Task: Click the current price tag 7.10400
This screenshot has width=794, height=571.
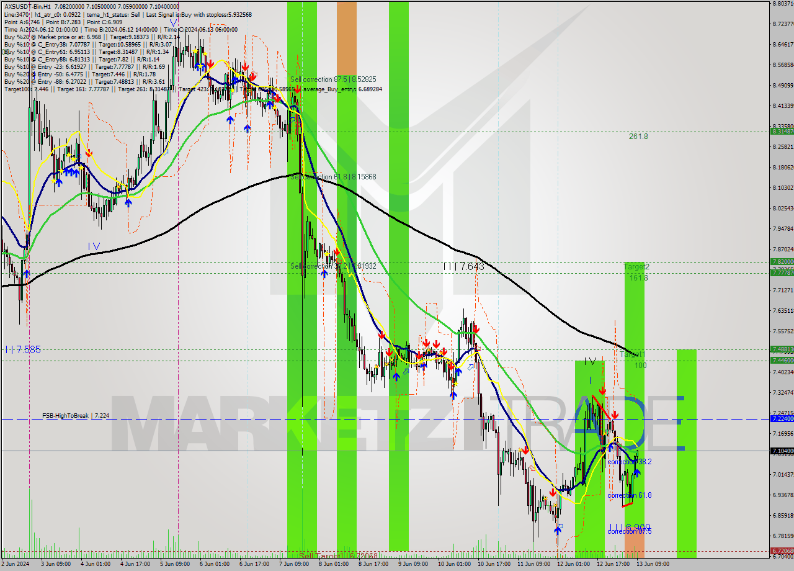Action: 782,451
